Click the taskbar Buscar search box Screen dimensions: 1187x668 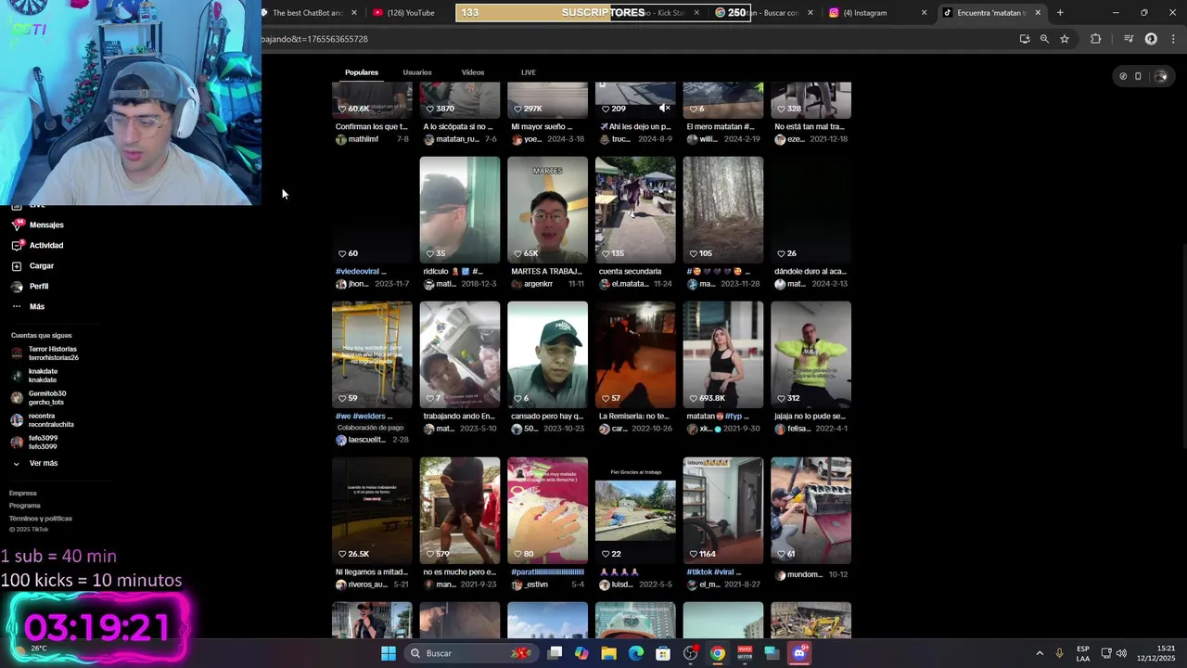pos(469,653)
